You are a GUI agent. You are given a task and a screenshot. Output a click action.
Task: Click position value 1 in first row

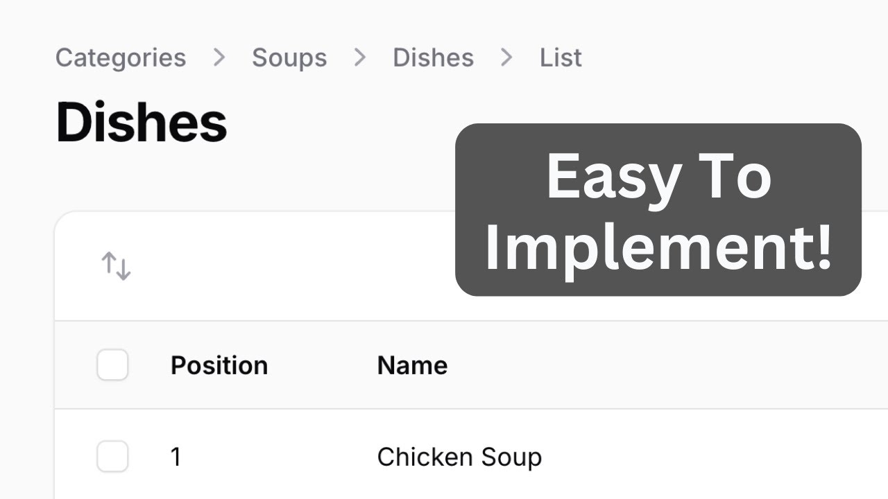[x=176, y=457]
